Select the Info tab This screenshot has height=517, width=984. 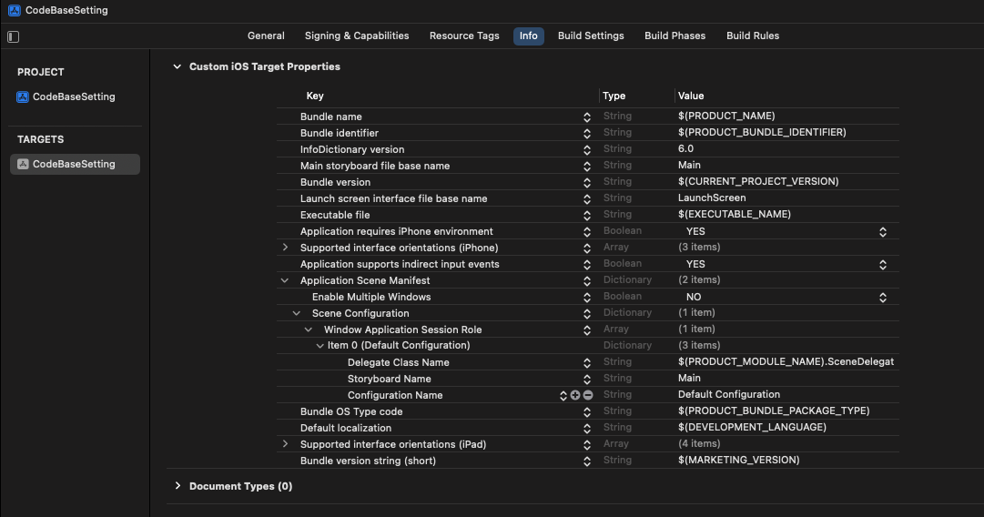(x=528, y=35)
